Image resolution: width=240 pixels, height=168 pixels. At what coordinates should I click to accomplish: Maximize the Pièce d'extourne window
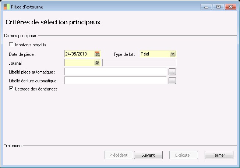pyautogui.click(x=218, y=7)
